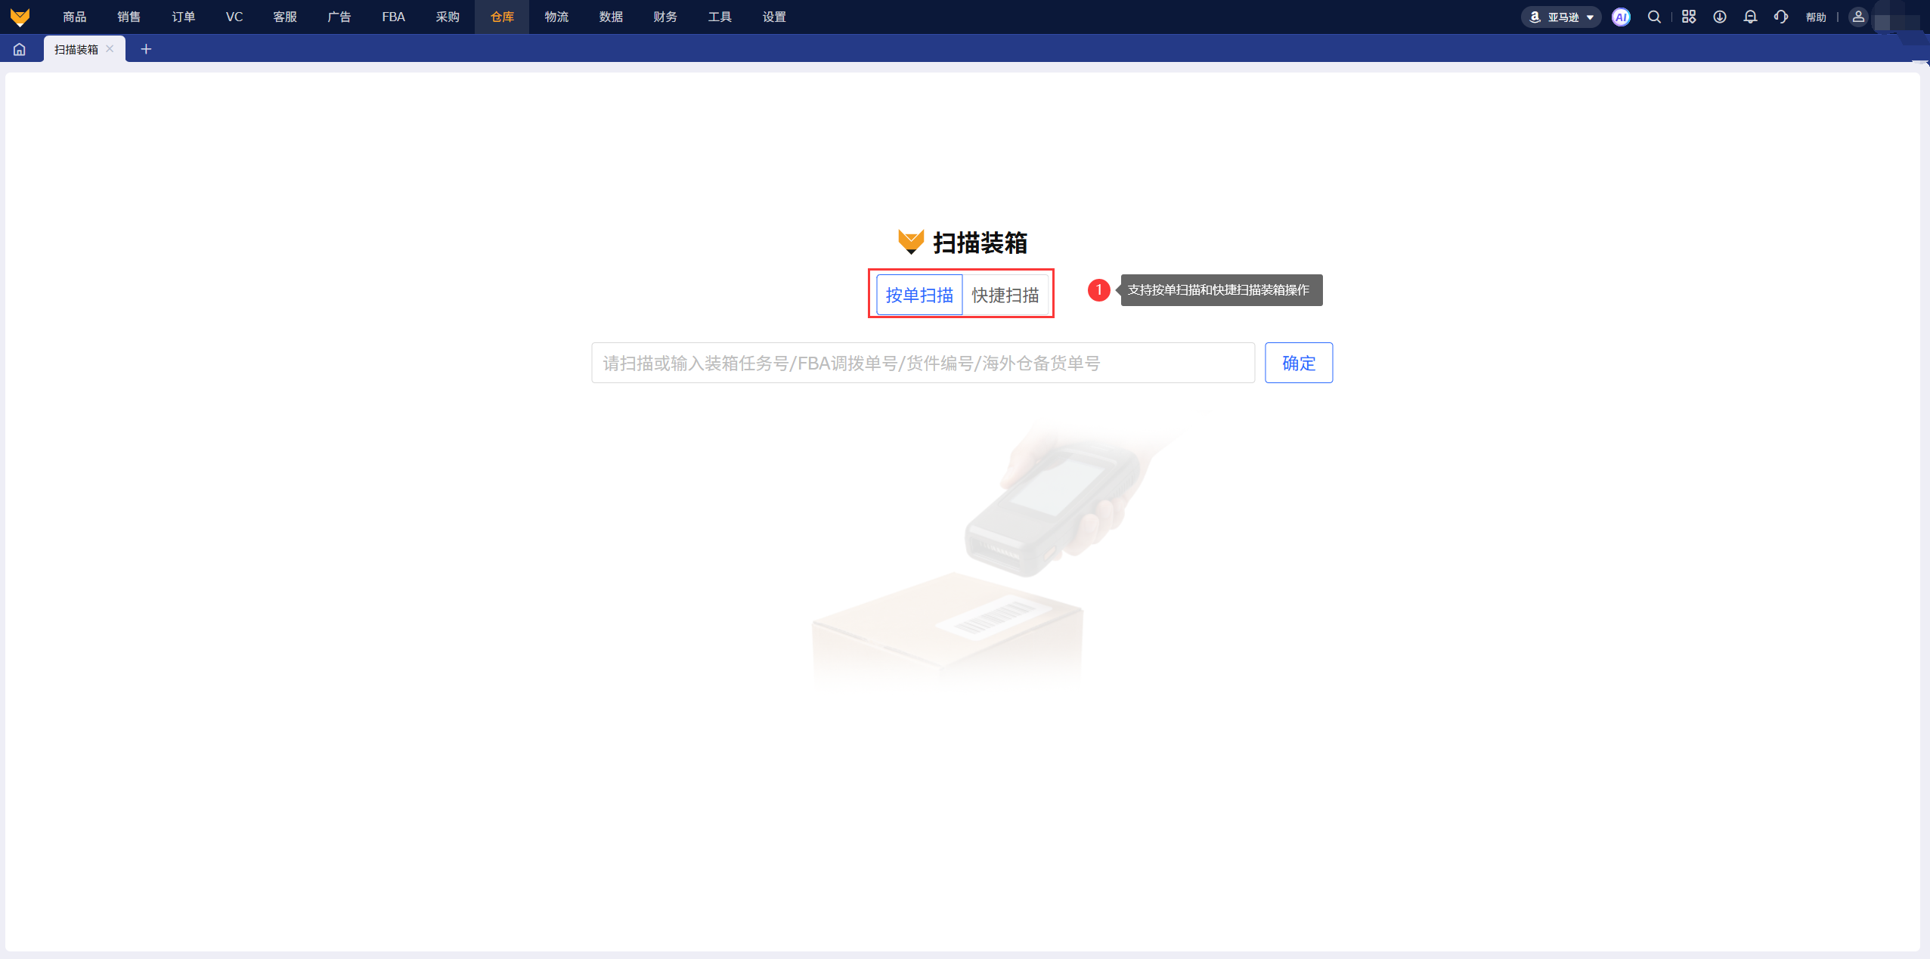Open the 仓库 menu
This screenshot has height=959, width=1930.
[x=502, y=17]
